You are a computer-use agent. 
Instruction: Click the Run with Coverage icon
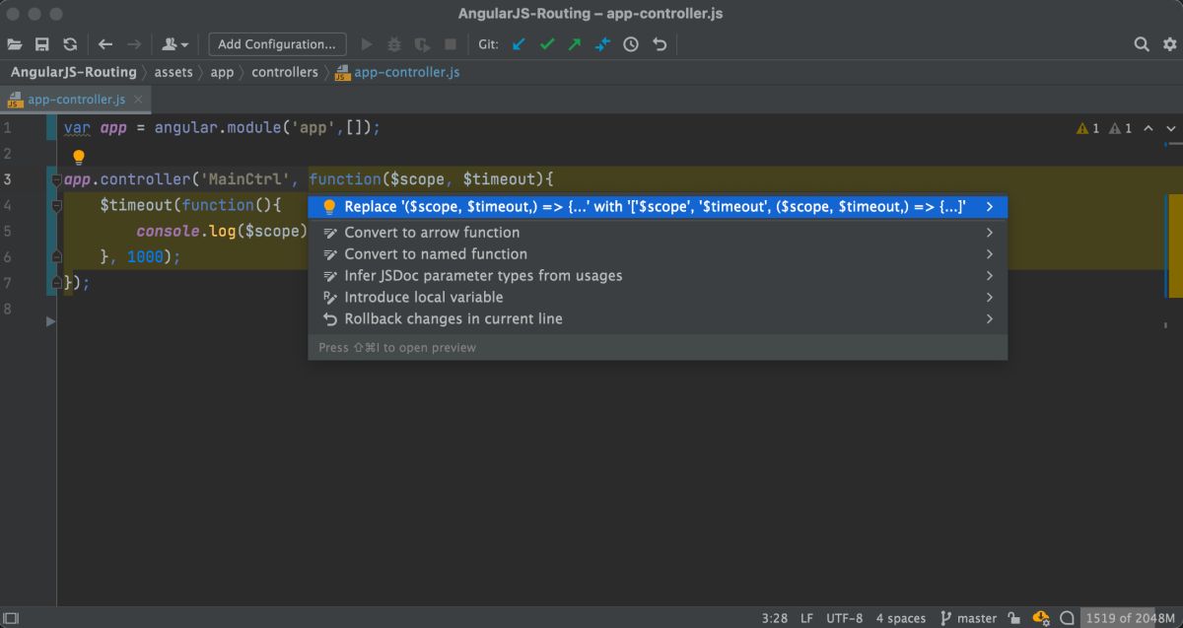[422, 44]
